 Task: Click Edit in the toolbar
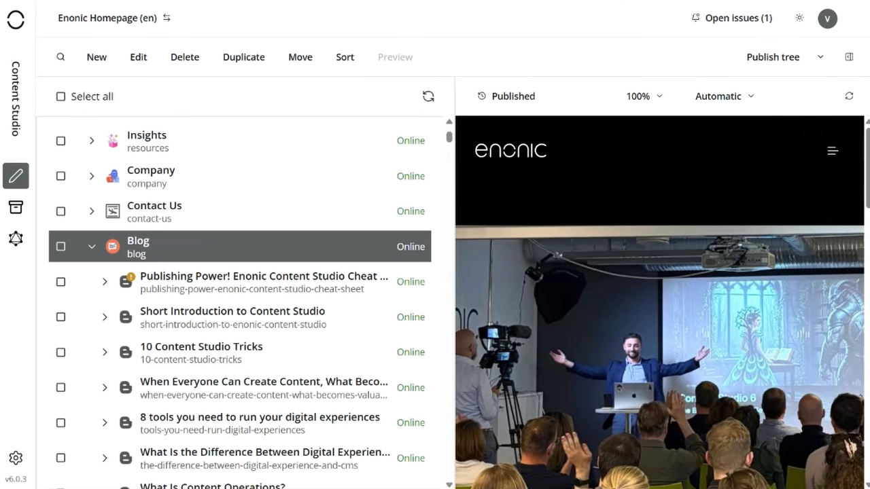tap(139, 57)
